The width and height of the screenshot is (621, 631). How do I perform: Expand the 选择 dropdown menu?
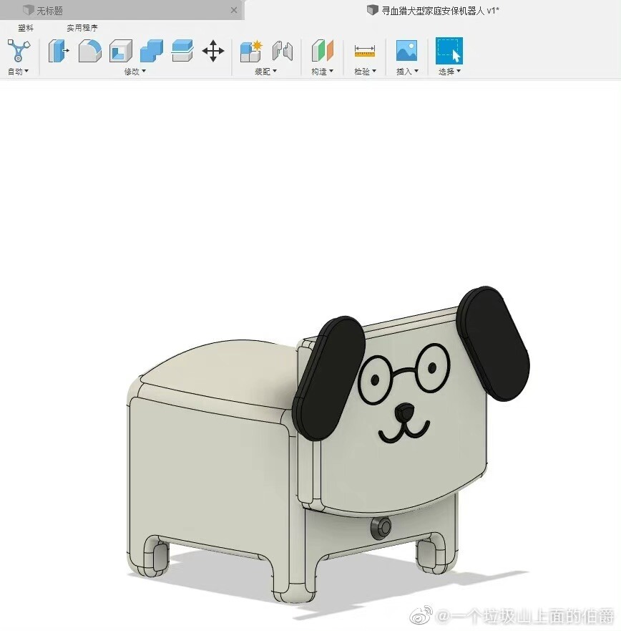click(x=449, y=72)
